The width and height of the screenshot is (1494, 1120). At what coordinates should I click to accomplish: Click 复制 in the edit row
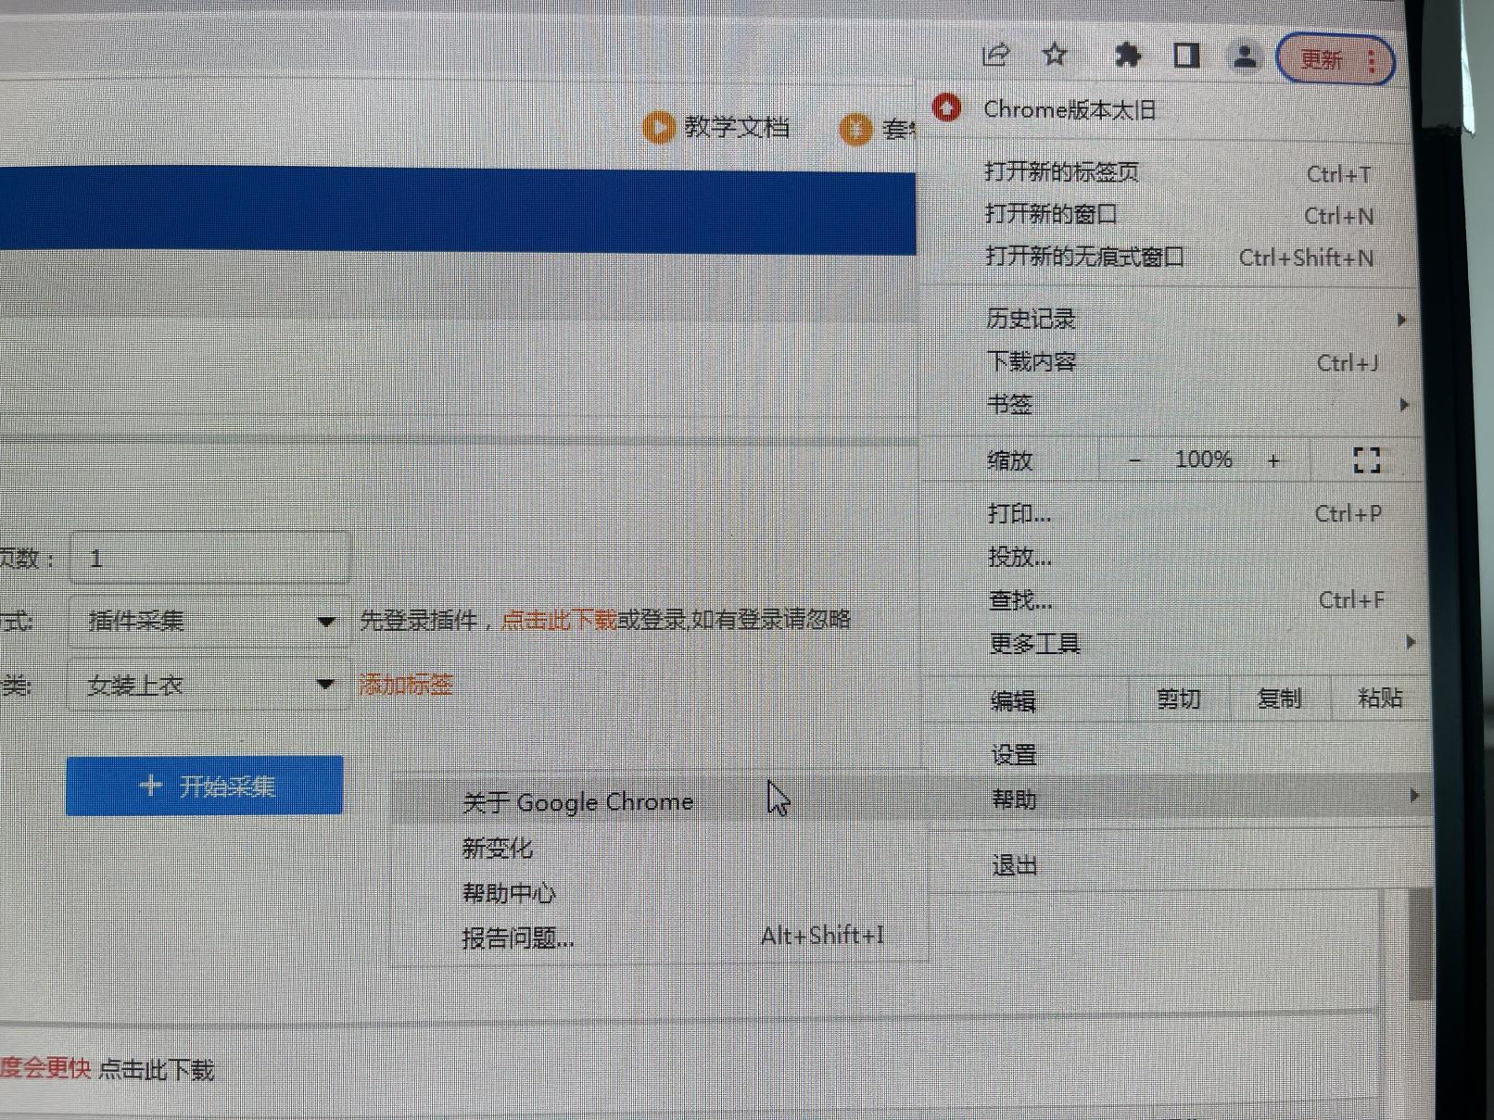coord(1279,698)
